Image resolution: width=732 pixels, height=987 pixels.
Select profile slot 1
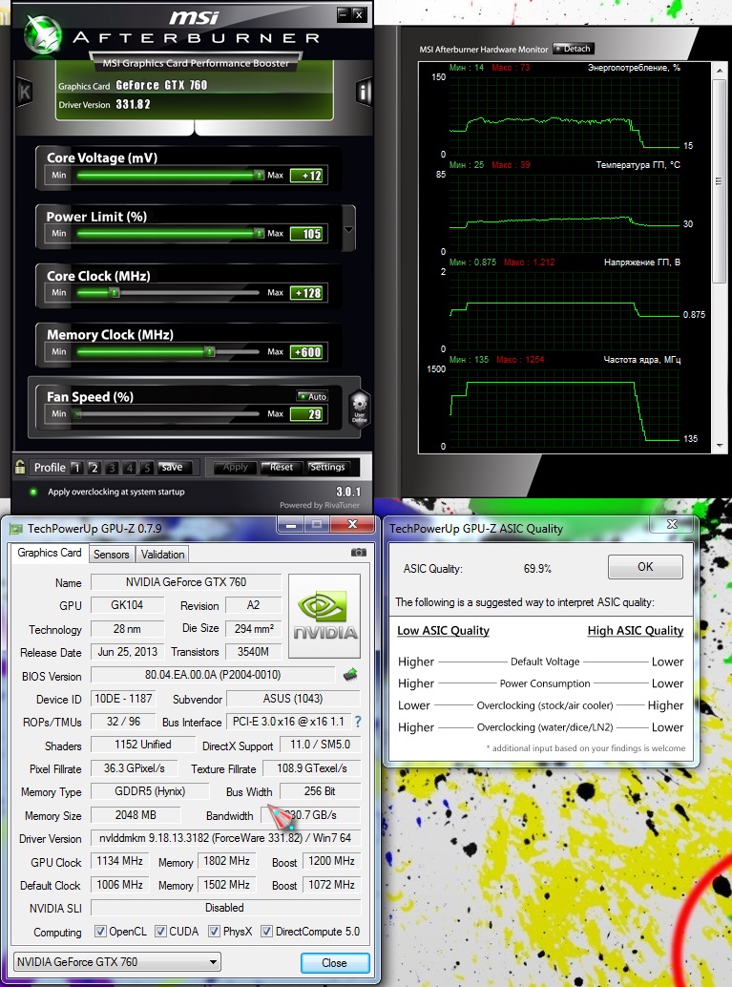[x=76, y=467]
